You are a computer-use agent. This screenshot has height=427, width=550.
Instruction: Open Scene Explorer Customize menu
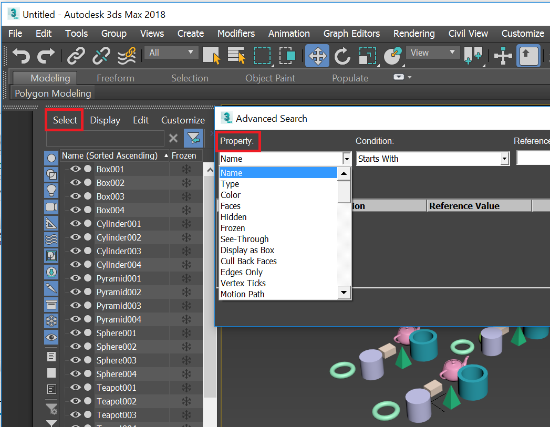(183, 120)
